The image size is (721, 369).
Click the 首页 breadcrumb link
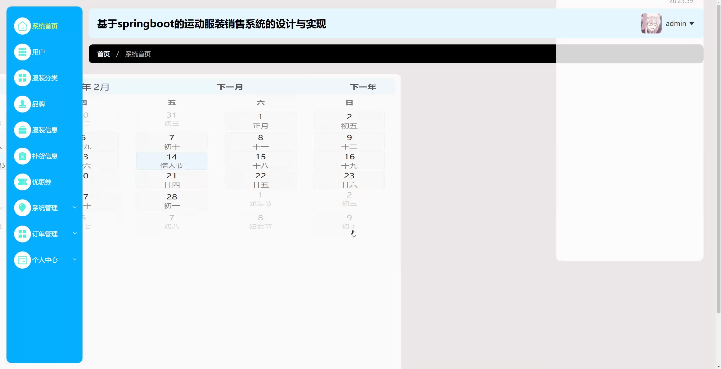[103, 54]
